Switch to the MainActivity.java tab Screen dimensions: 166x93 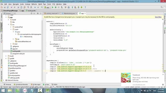[x=69, y=13]
